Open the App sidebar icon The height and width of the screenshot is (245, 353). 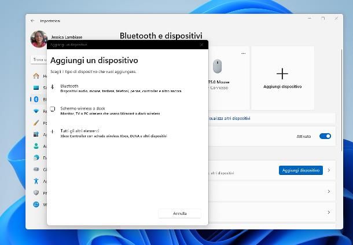36,134
